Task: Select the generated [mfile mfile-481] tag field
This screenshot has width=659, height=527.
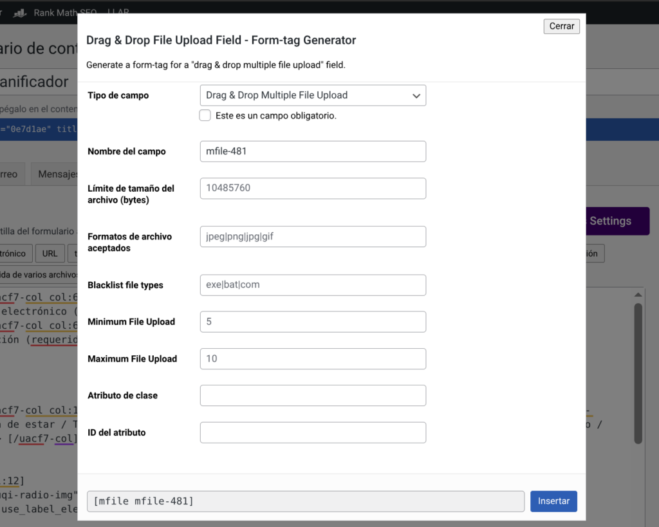Action: [x=305, y=501]
